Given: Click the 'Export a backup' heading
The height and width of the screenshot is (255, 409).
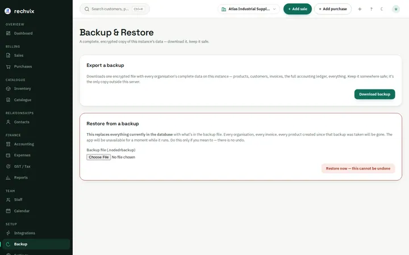Looking at the screenshot, I should click(x=106, y=65).
